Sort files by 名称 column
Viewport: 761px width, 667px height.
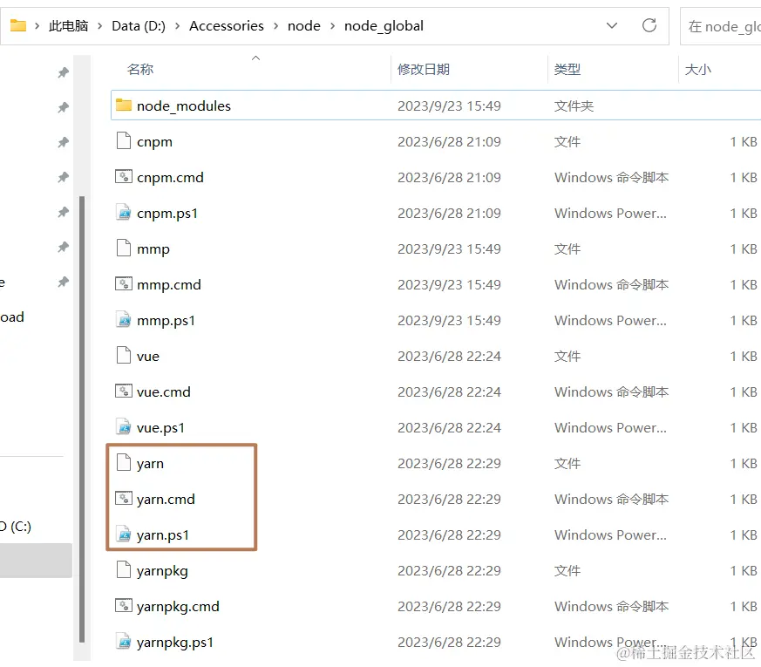pos(140,70)
